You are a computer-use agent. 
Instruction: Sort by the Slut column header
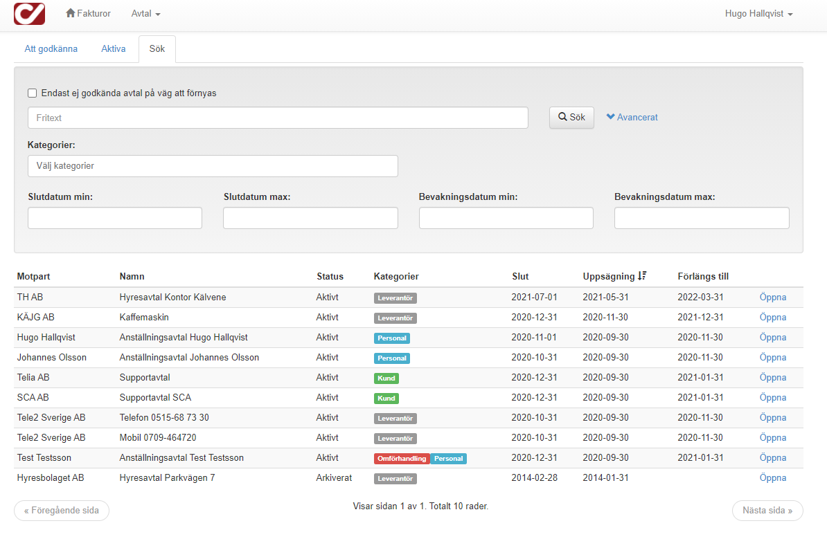pyautogui.click(x=520, y=276)
